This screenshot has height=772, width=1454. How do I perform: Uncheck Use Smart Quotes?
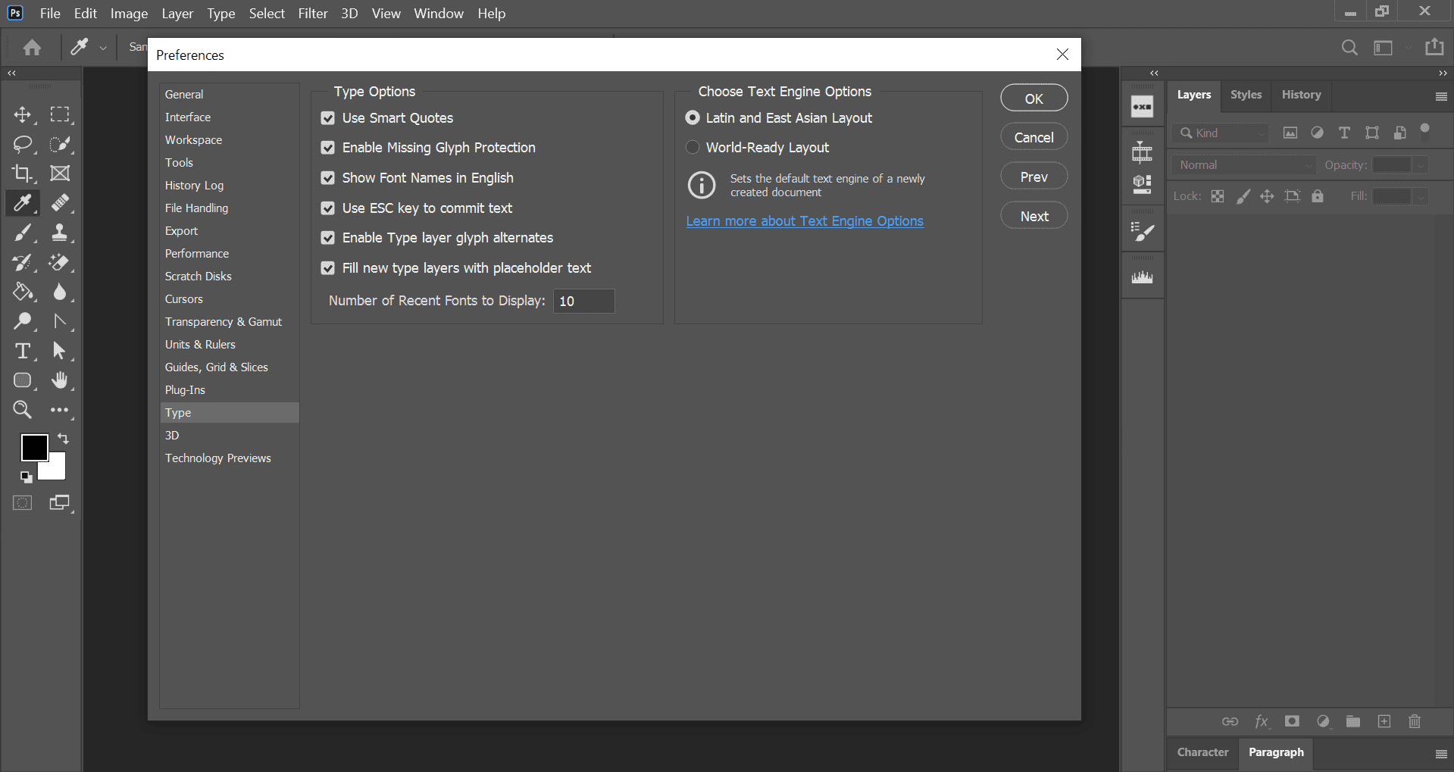328,118
